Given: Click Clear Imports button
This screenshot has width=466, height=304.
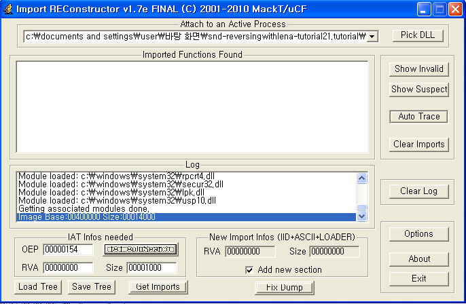Looking at the screenshot, I should coord(418,145).
